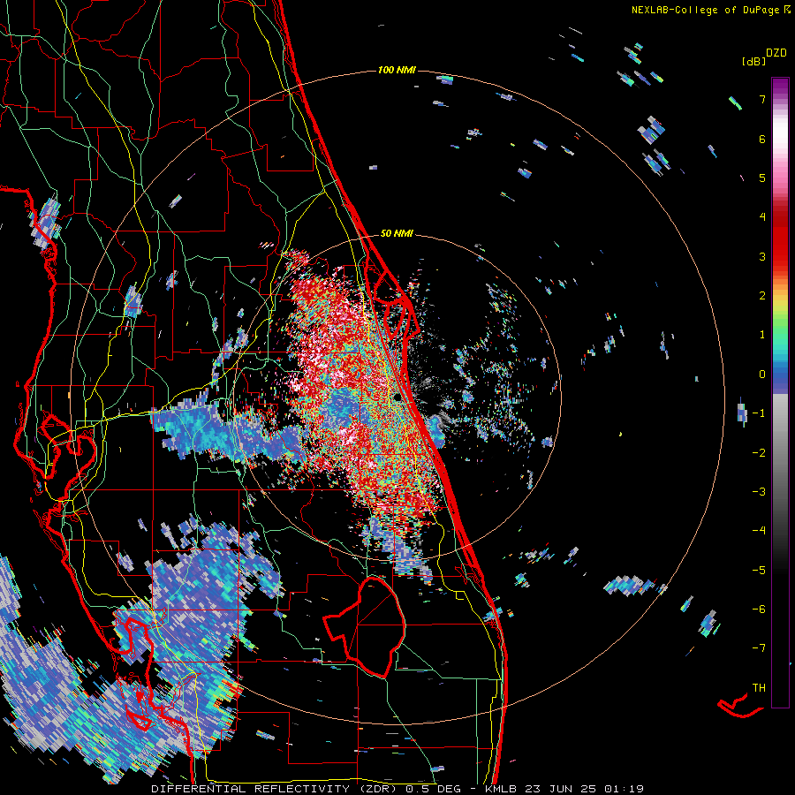Click the -1 value on the color scale
Image resolution: width=795 pixels, height=795 pixels.
(759, 413)
